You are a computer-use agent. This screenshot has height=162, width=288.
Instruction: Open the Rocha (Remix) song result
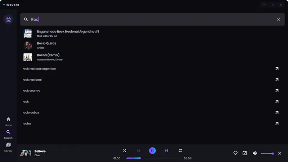(x=152, y=57)
